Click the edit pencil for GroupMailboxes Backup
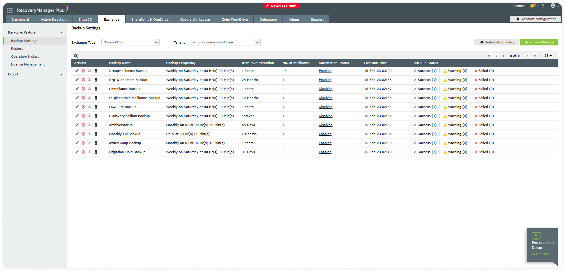The image size is (565, 271). coord(77,71)
